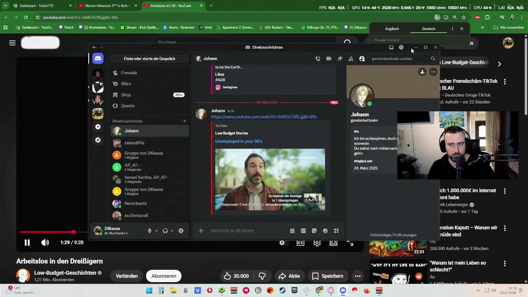The width and height of the screenshot is (528, 297).
Task: Select the Johann direct message
Action: pos(149,131)
